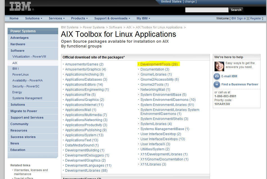This screenshot has width=267, height=179.
Task: Open X11/Libraries (3) link
Action: pyautogui.click(x=153, y=164)
